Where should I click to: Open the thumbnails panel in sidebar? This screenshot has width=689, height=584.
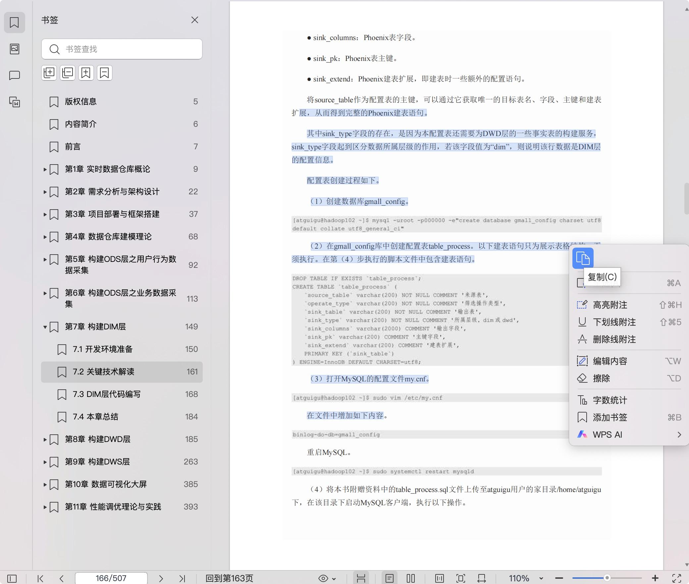(x=15, y=49)
